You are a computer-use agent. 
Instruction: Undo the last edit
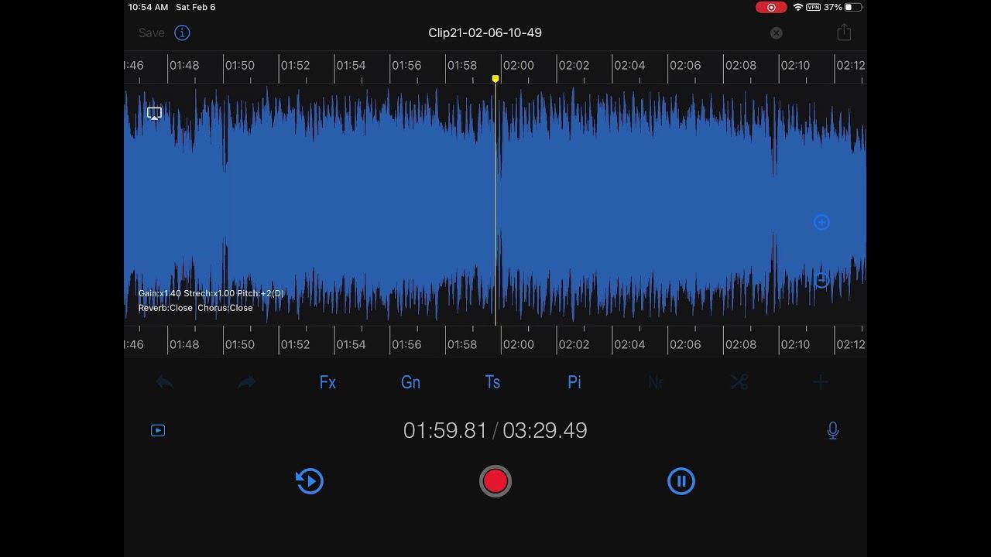click(x=164, y=382)
